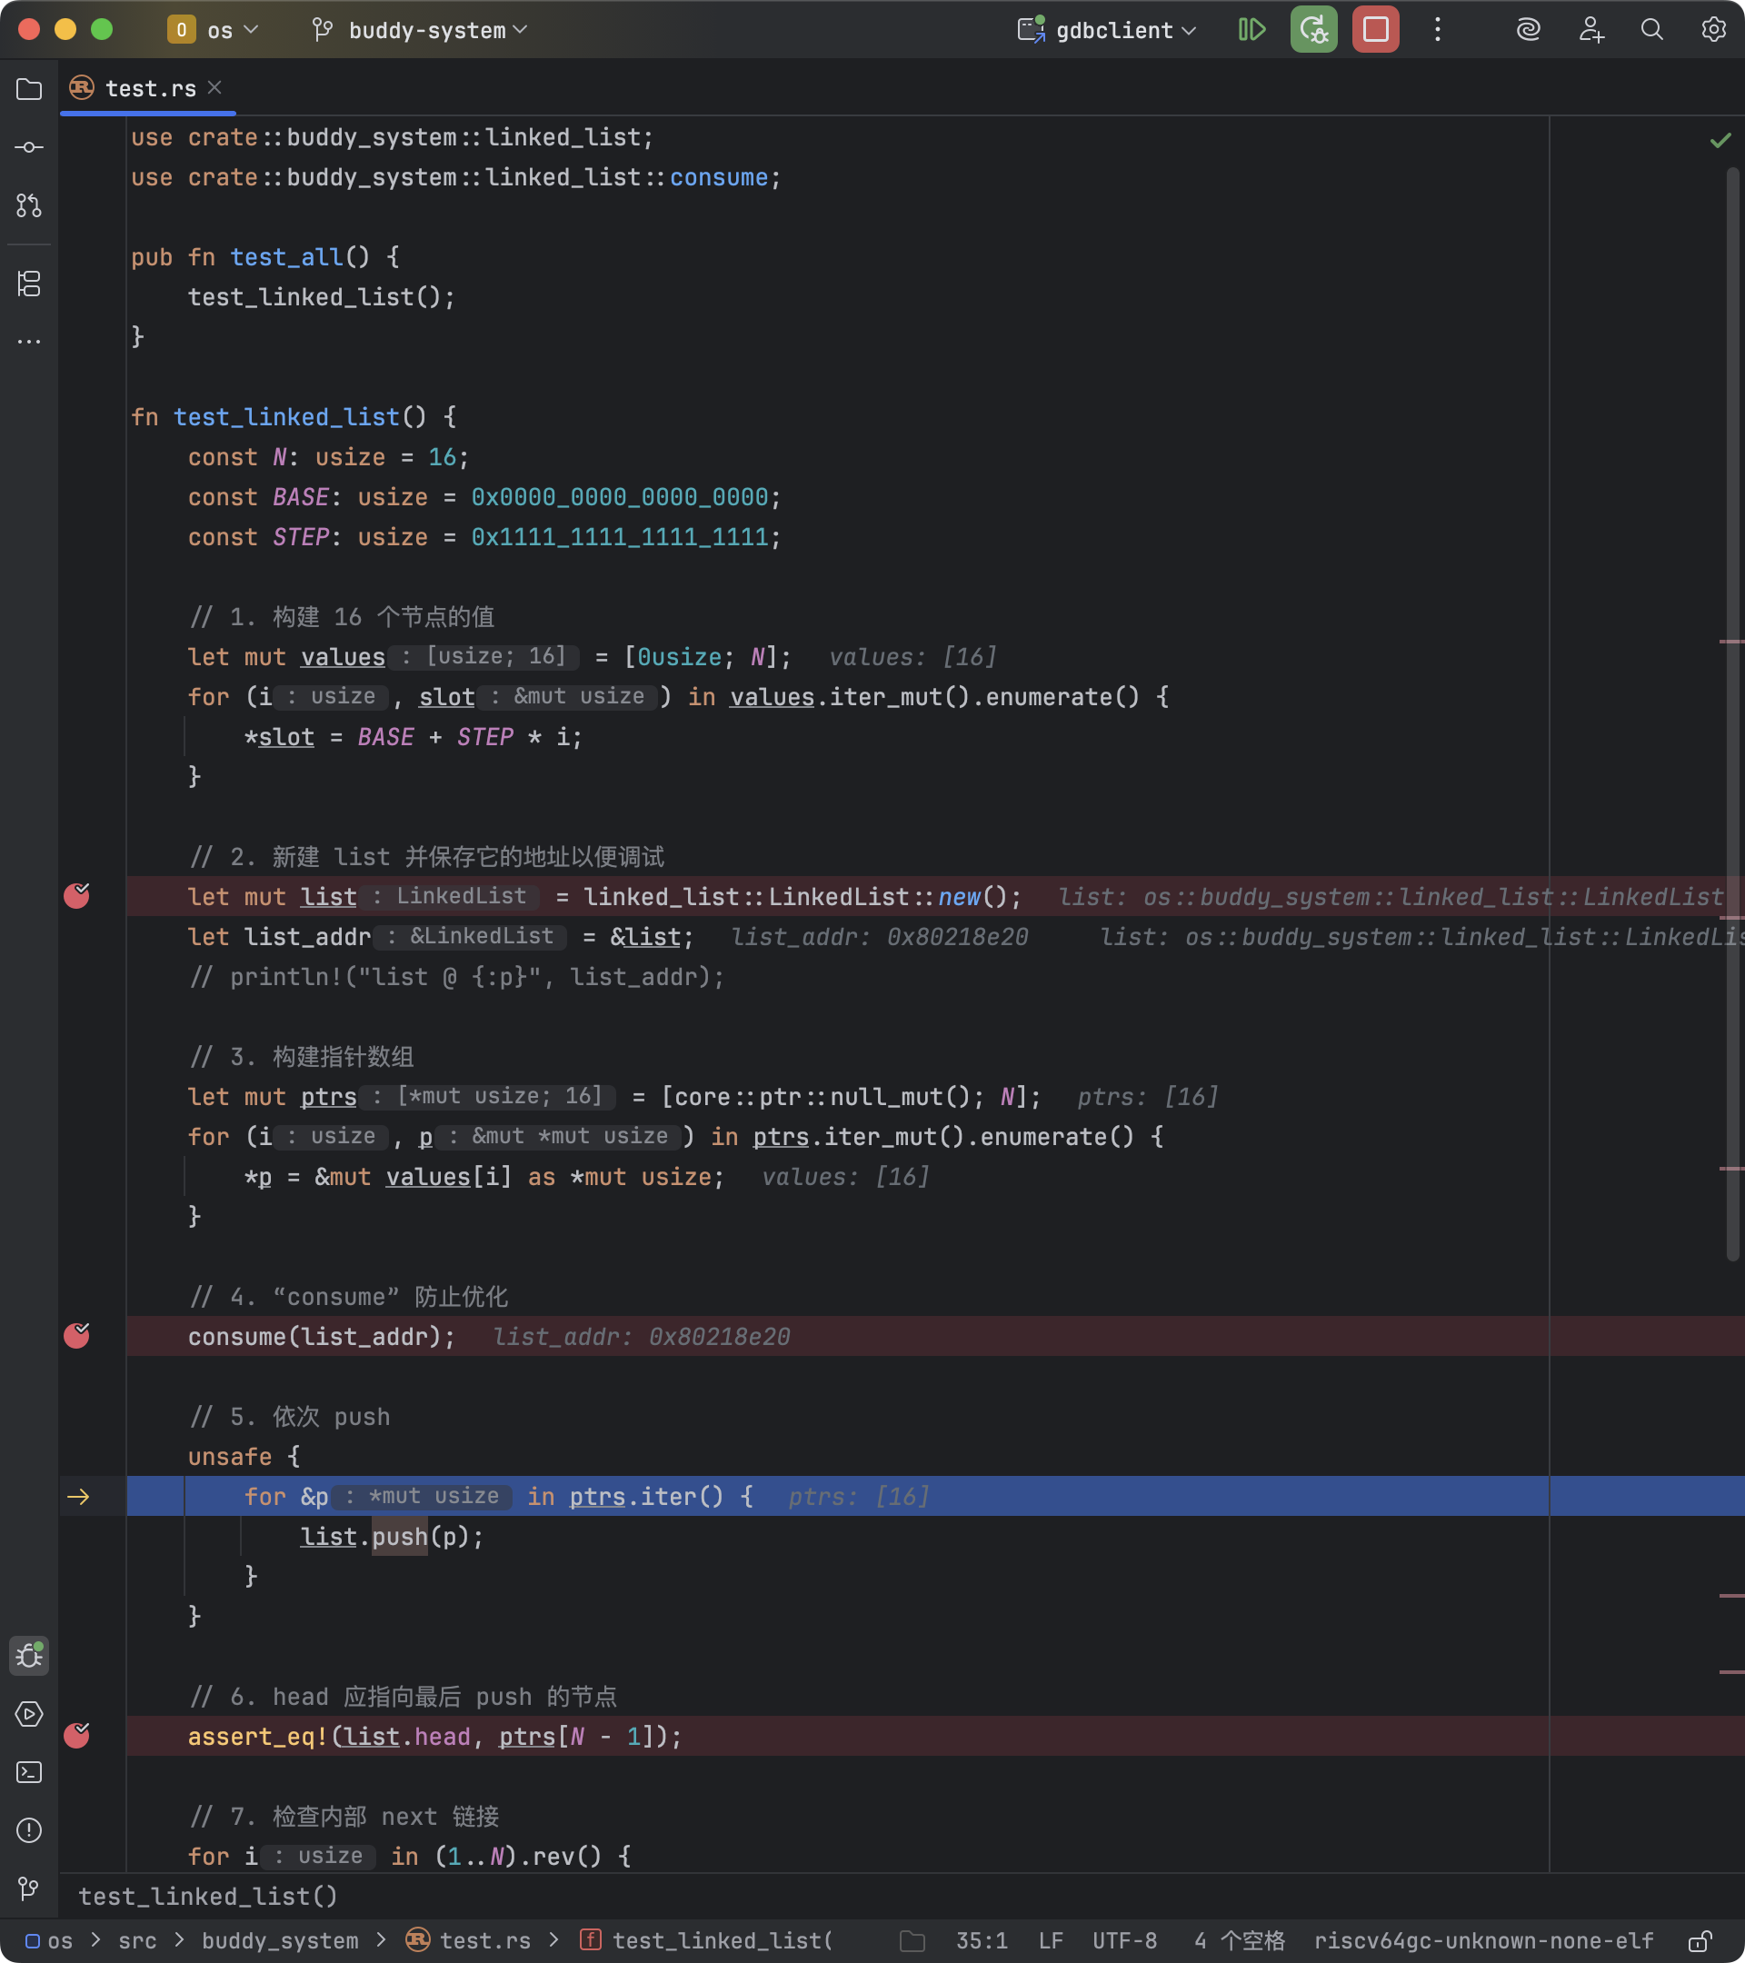Change line separator LF
The width and height of the screenshot is (1745, 1963).
pyautogui.click(x=1050, y=1941)
